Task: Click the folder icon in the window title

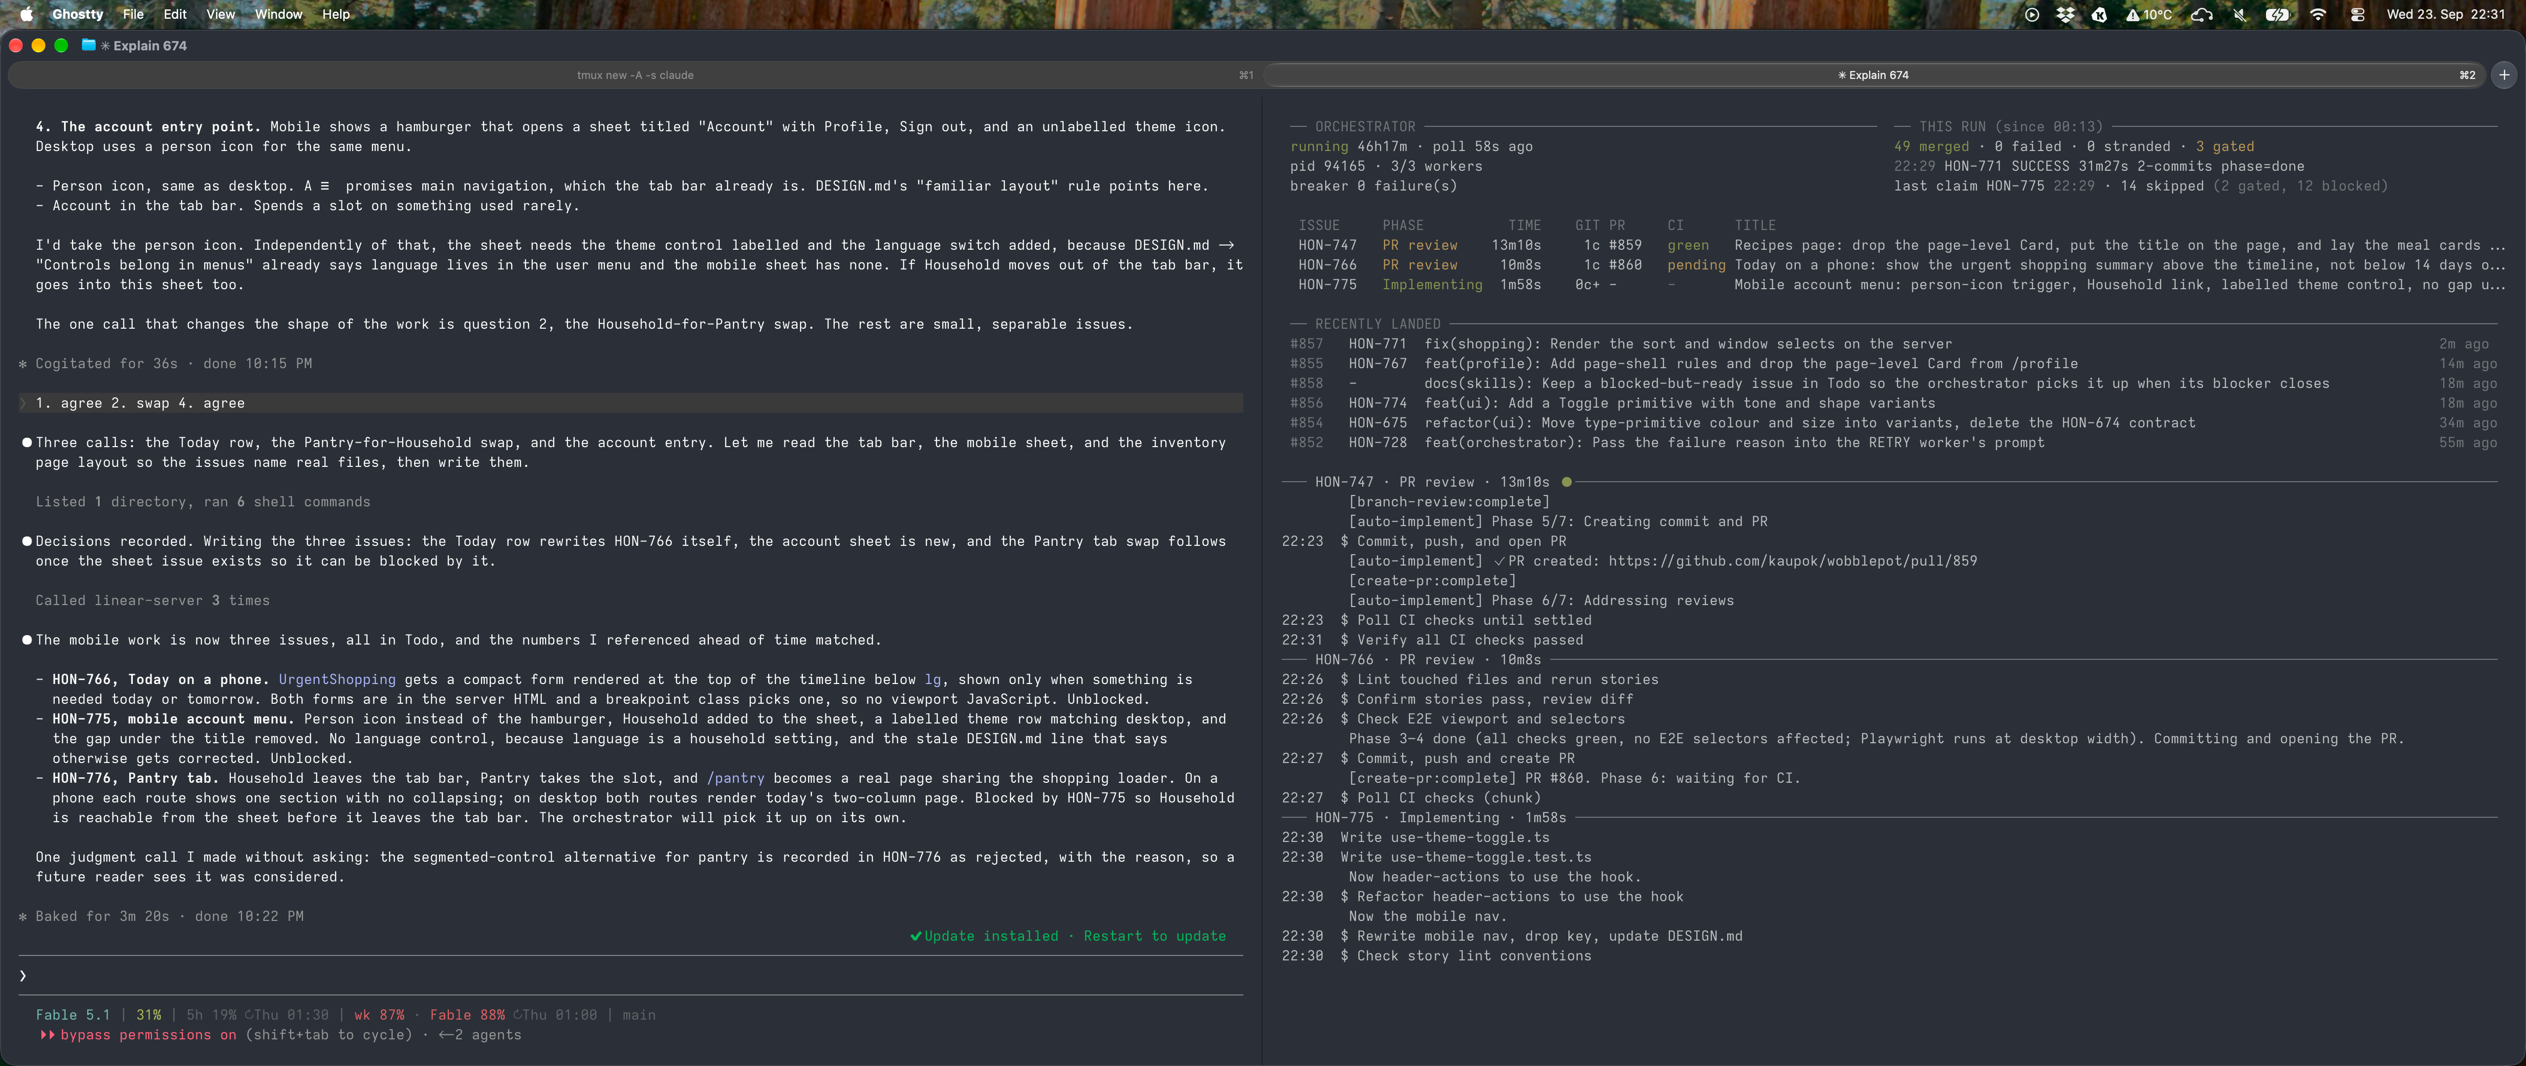Action: pyautogui.click(x=89, y=45)
